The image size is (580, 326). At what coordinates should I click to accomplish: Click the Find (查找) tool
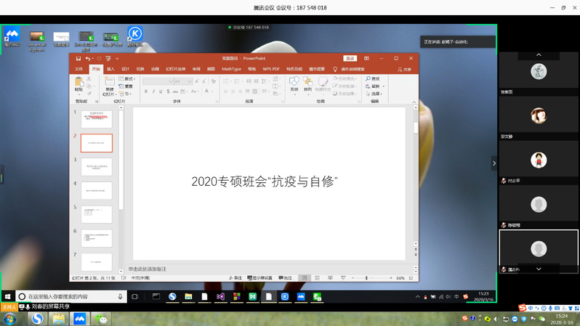click(x=373, y=78)
